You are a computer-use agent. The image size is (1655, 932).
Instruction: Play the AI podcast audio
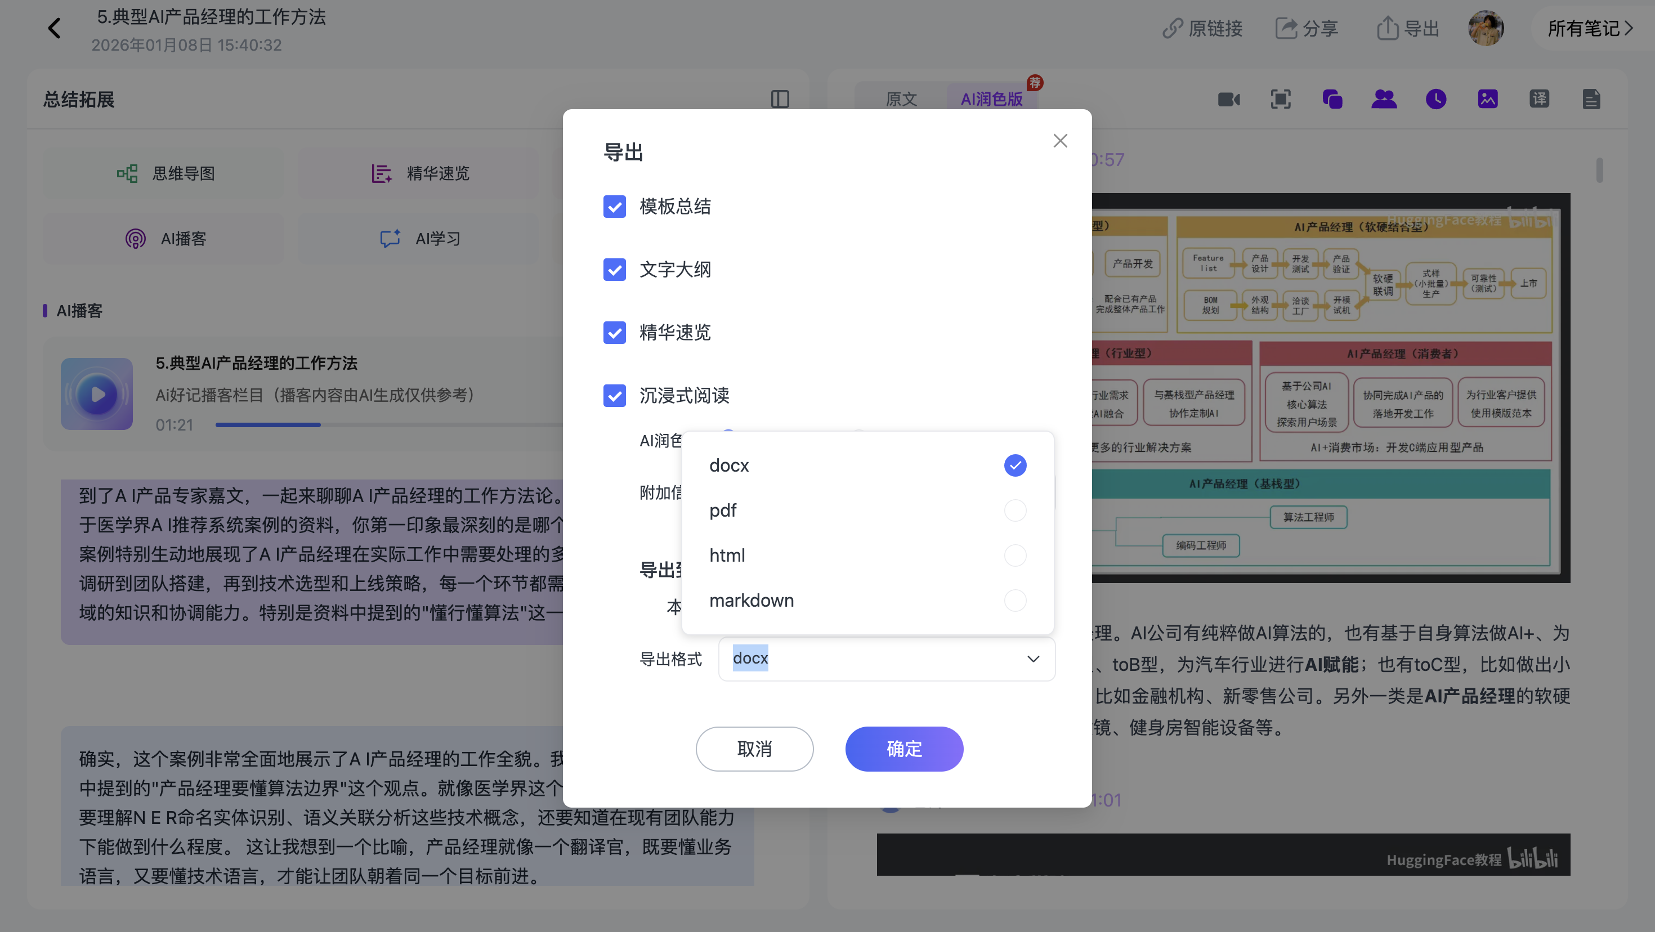97,394
